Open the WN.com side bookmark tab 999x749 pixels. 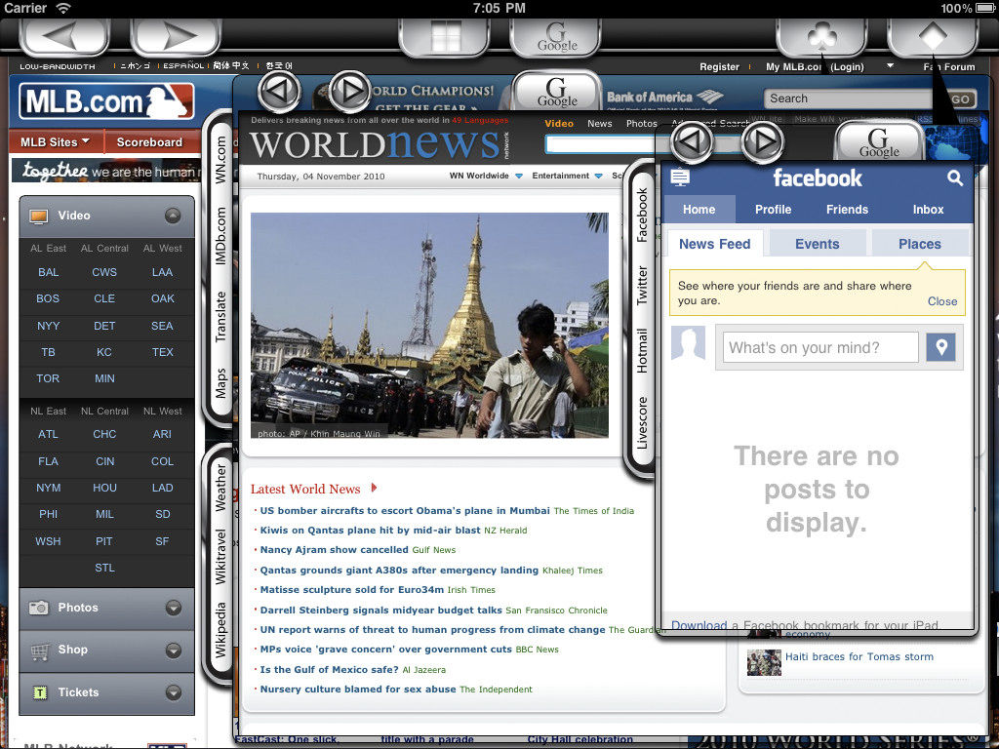[220, 161]
